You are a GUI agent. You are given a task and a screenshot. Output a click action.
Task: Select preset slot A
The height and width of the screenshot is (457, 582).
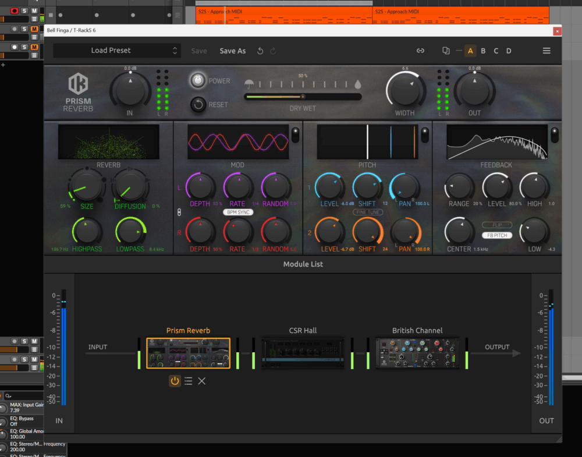470,51
